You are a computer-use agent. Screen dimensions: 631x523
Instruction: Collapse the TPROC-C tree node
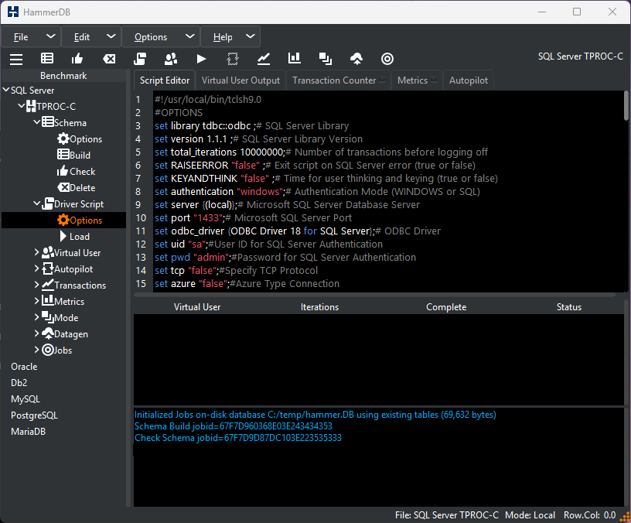coord(22,106)
